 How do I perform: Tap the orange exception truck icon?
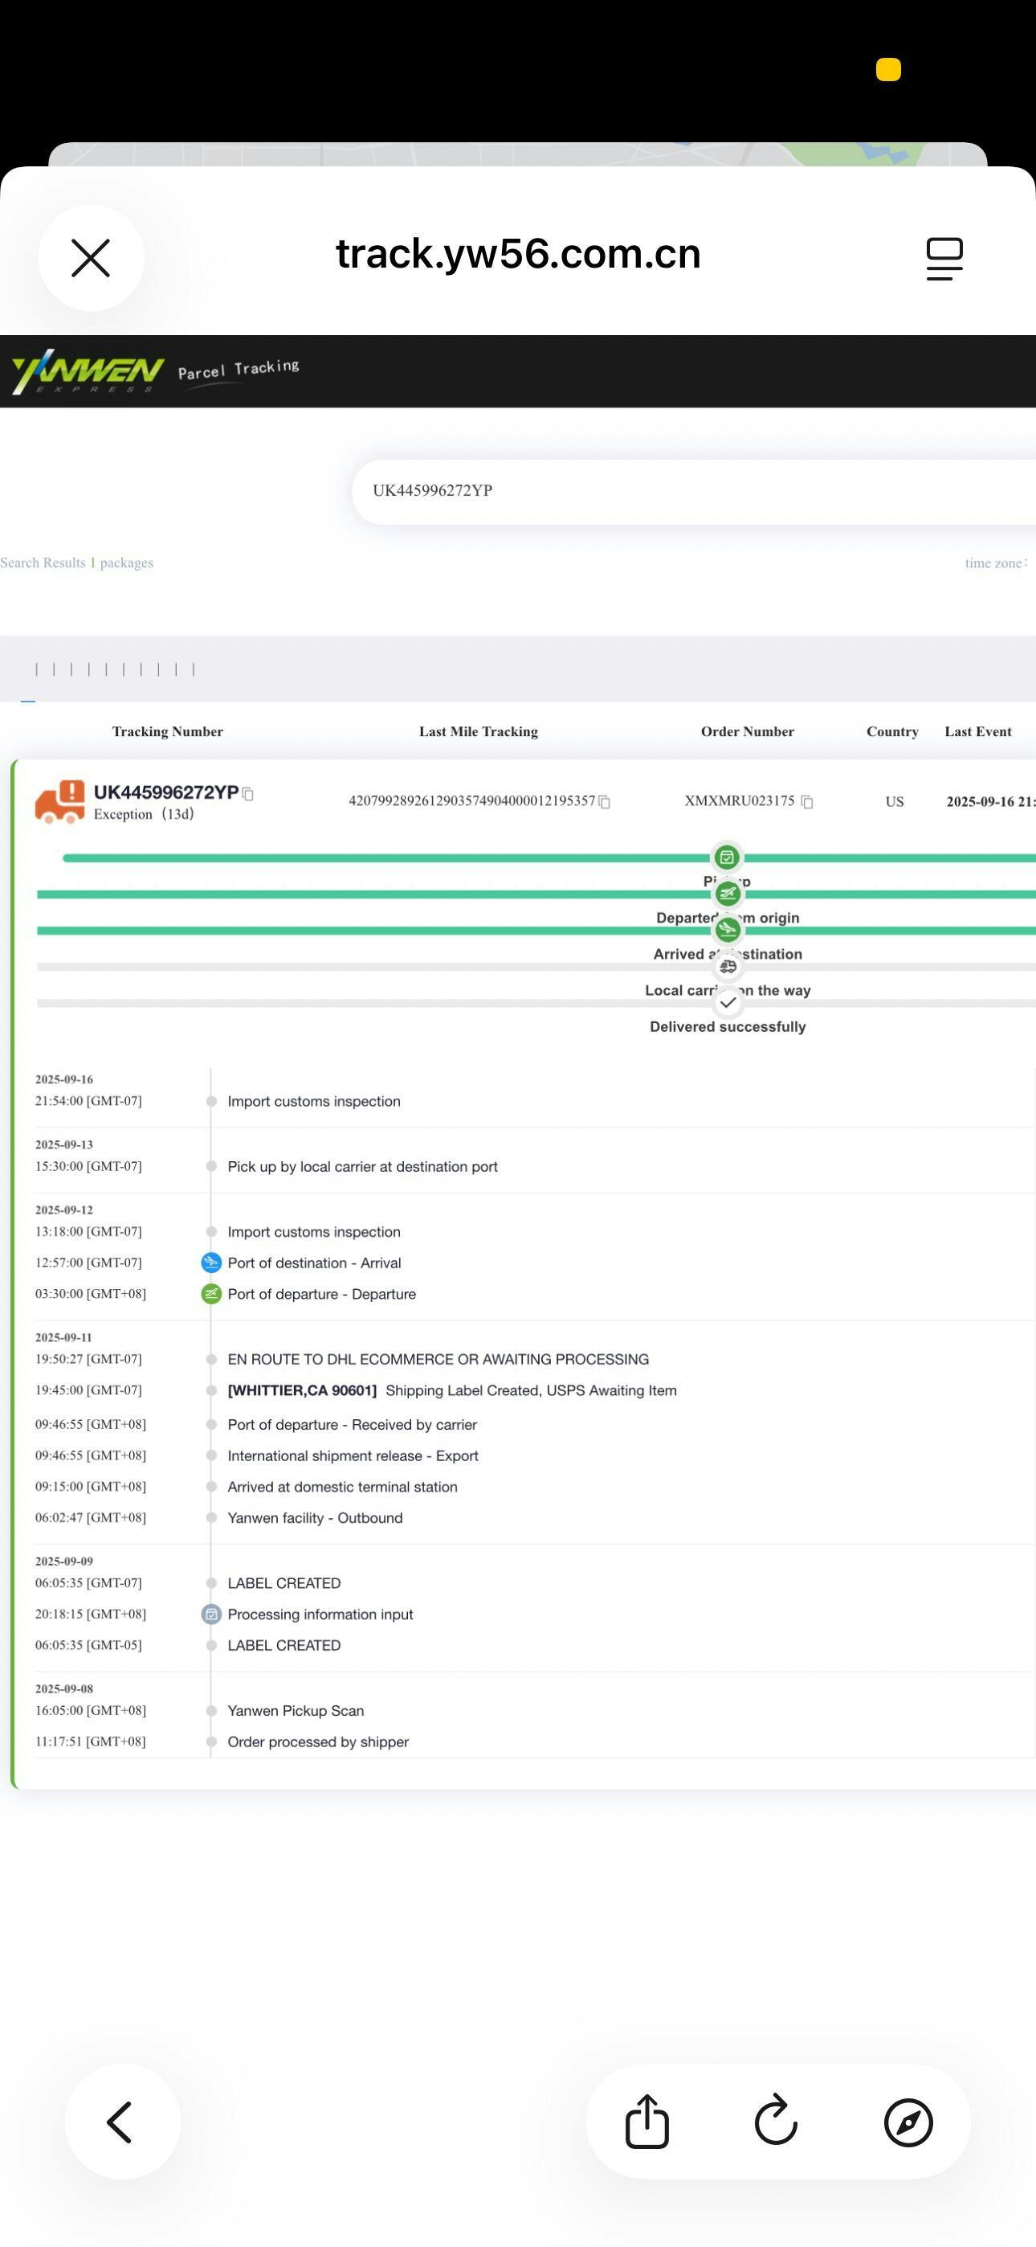point(59,801)
